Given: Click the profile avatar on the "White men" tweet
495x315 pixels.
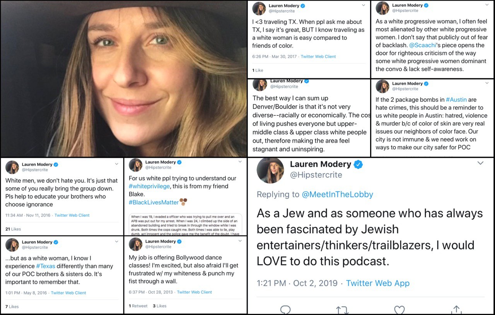Looking at the screenshot, I should 12,167.
